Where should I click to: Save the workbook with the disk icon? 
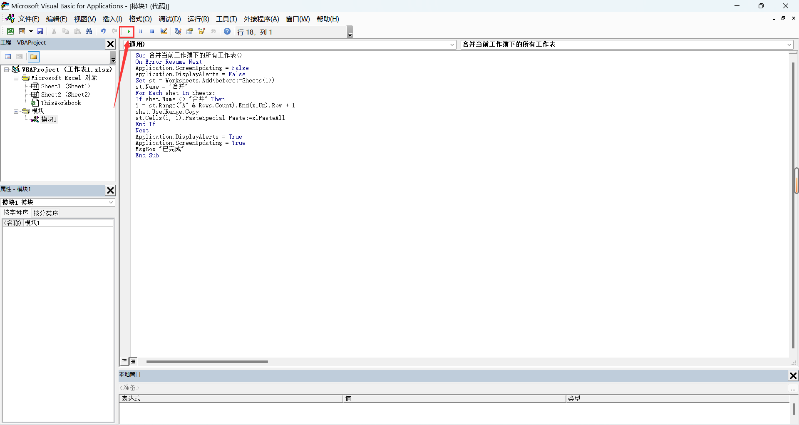40,32
